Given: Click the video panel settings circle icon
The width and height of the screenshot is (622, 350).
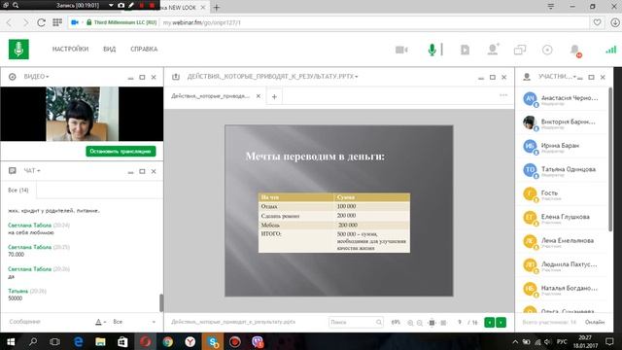Looking at the screenshot, I should (13, 77).
